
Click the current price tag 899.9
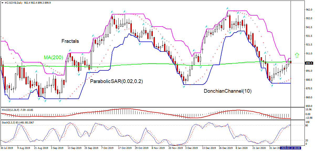309,63
